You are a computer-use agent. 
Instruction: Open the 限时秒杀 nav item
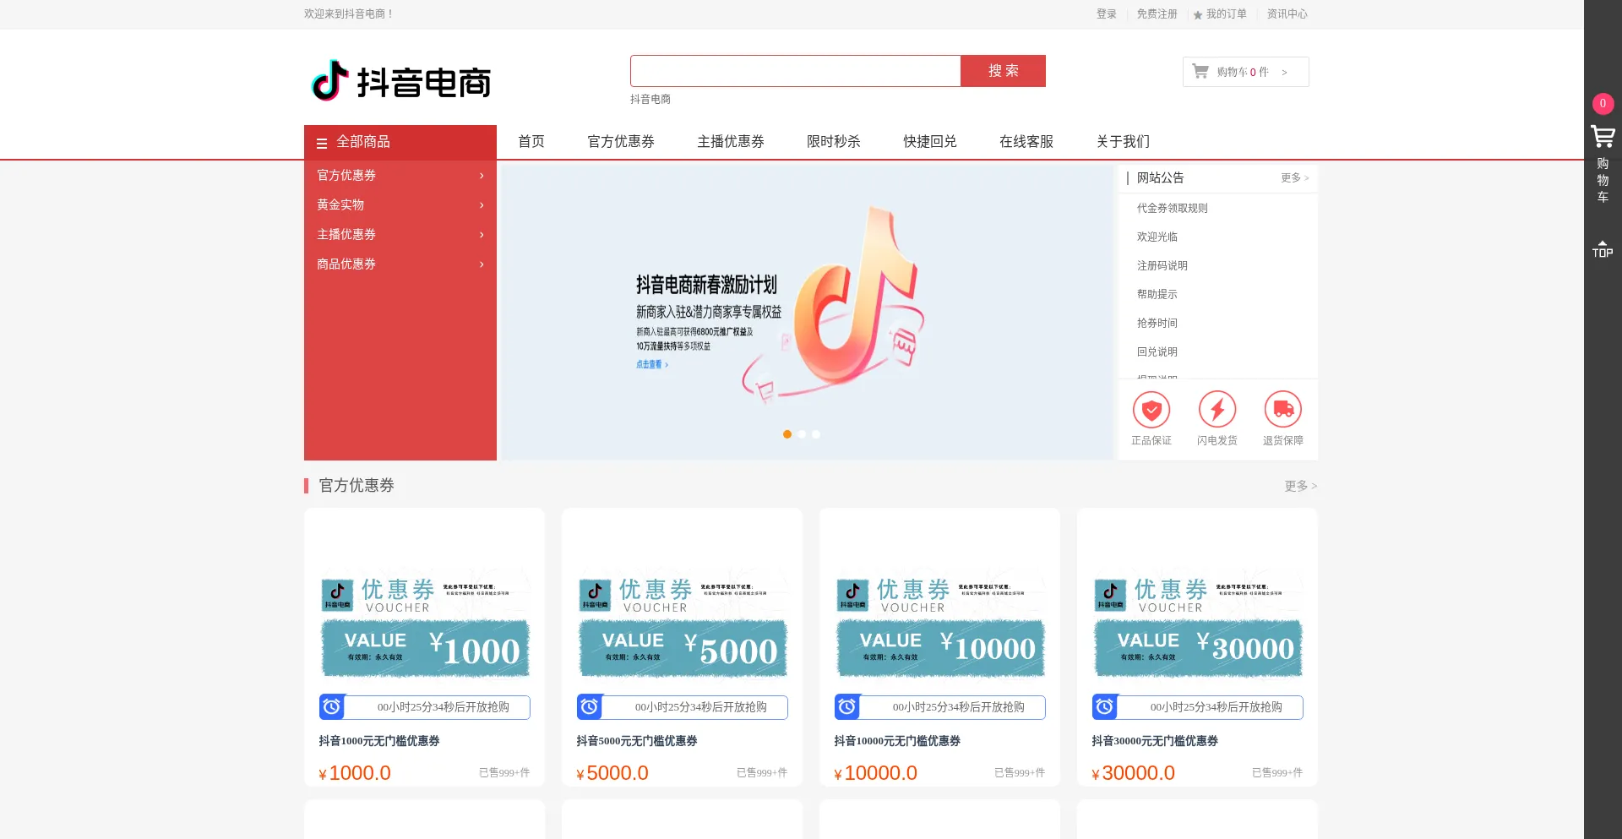click(x=834, y=142)
